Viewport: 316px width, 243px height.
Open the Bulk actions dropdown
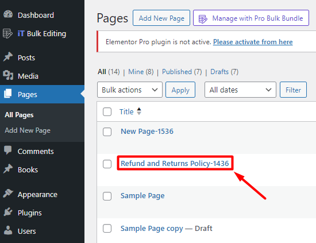pyautogui.click(x=130, y=90)
